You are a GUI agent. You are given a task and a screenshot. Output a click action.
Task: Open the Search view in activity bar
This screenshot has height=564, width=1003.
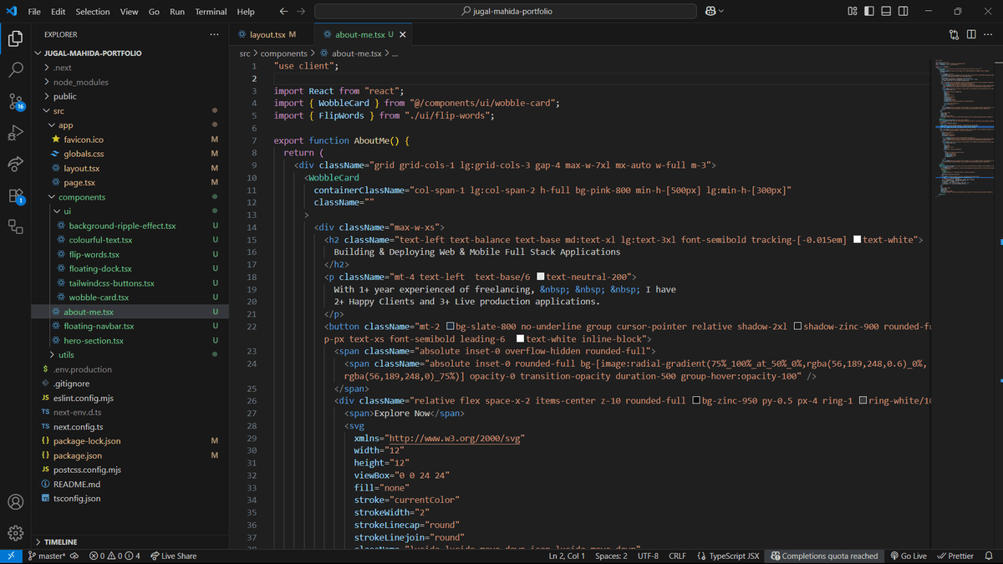pos(15,70)
